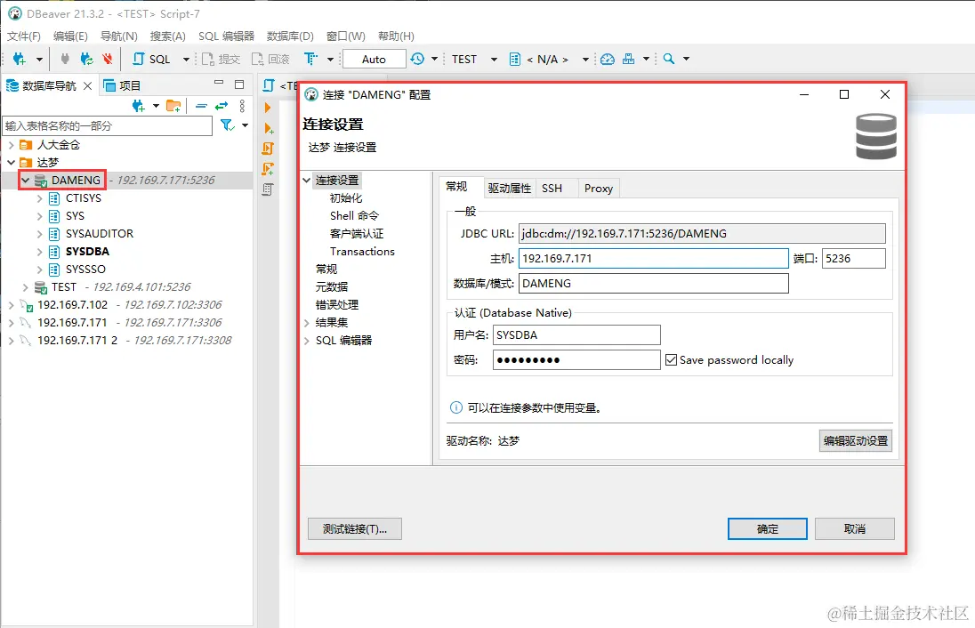Open the 导航(N) menu
Viewport: 975px width, 628px height.
[x=119, y=36]
